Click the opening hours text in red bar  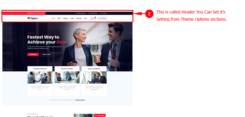click(36, 13)
